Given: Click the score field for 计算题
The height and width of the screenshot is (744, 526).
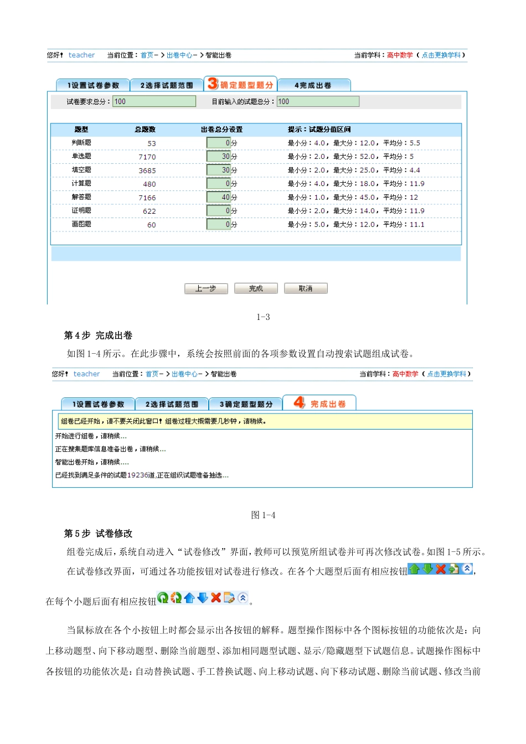Looking at the screenshot, I should click(219, 184).
